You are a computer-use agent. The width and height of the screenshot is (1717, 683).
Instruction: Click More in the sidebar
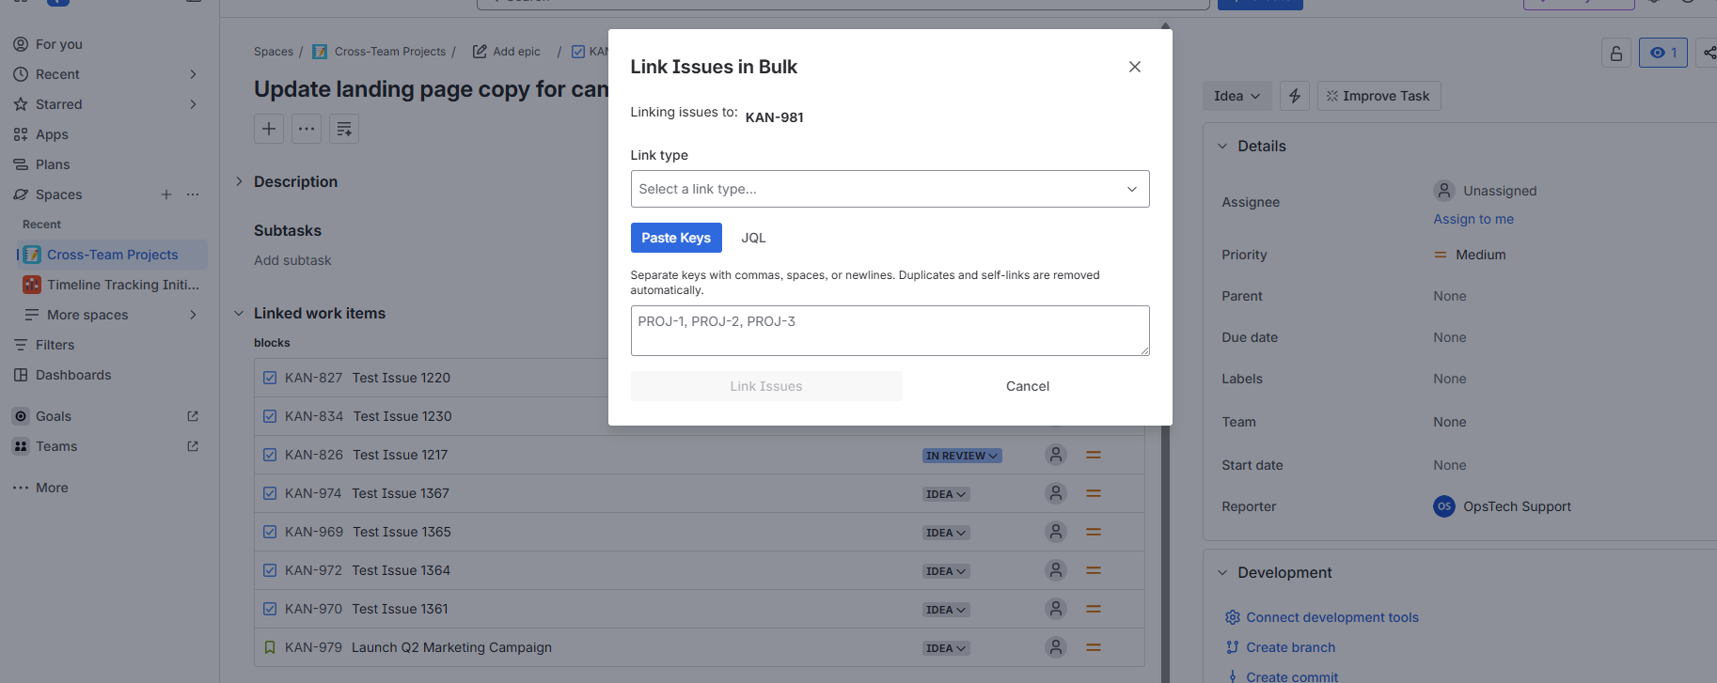pyautogui.click(x=52, y=488)
